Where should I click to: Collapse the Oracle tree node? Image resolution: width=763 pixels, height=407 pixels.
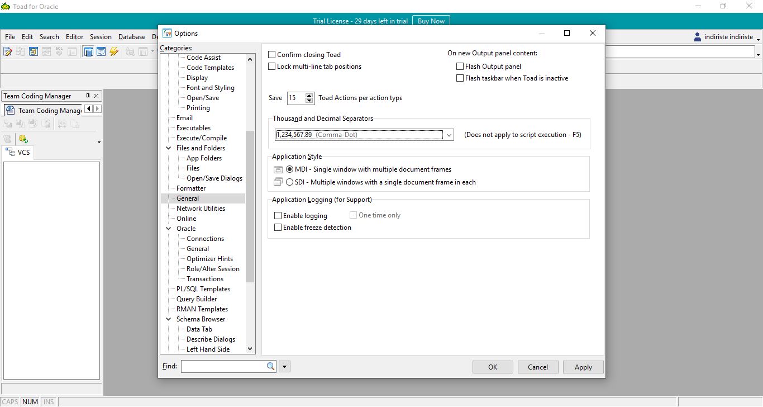click(x=169, y=229)
